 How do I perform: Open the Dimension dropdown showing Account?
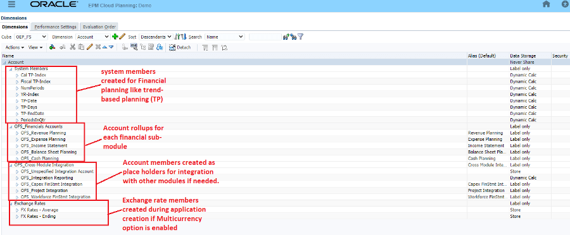[x=92, y=37]
